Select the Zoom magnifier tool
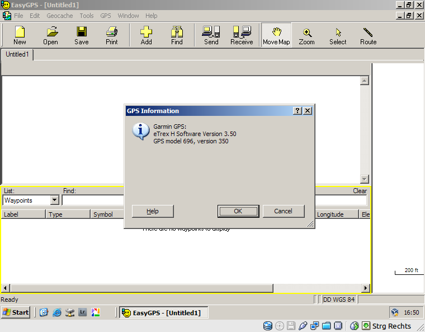The width and height of the screenshot is (425, 332). pos(307,35)
